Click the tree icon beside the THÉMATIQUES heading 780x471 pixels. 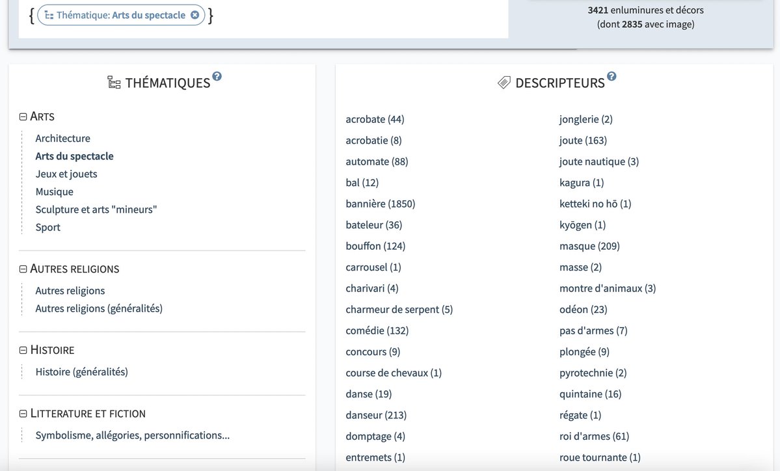click(x=114, y=82)
